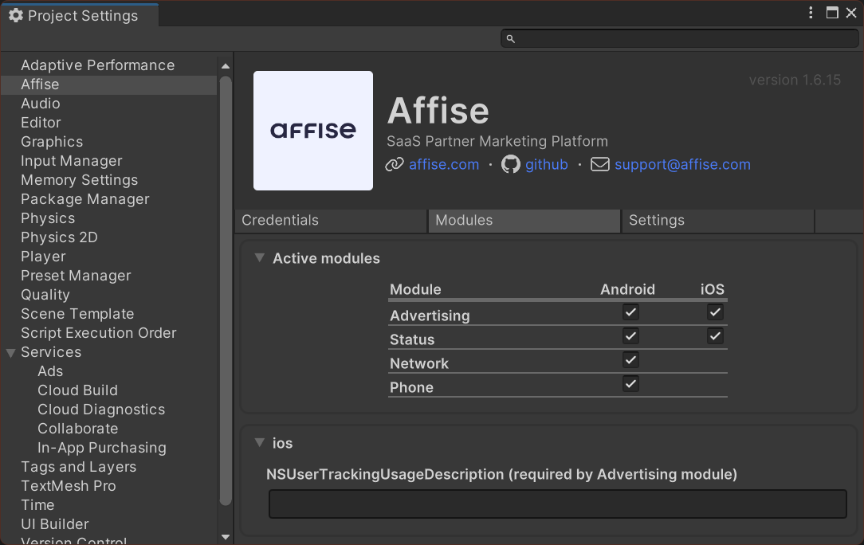Collapse the Services tree in the sidebar
This screenshot has height=545, width=864.
pos(10,352)
